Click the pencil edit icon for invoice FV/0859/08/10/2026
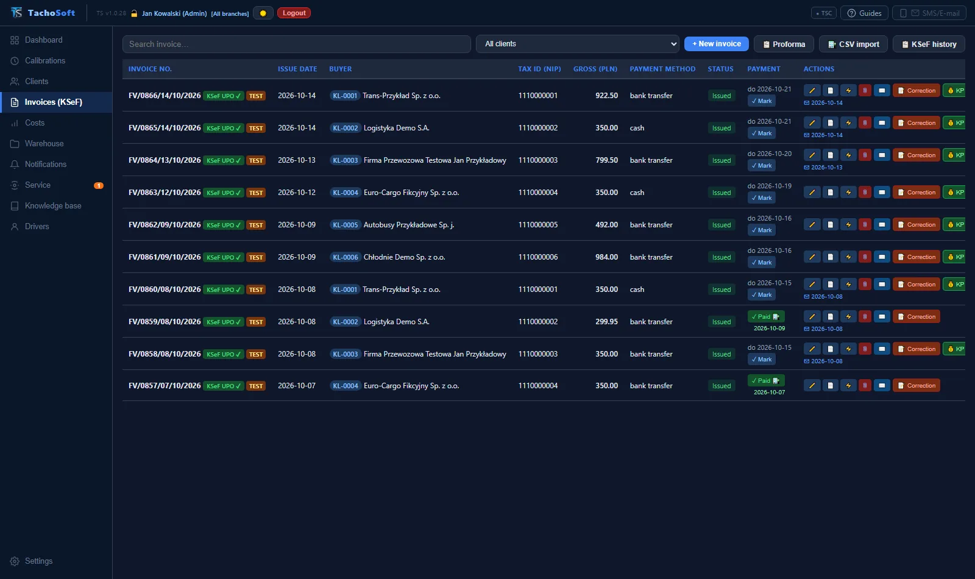 812,317
